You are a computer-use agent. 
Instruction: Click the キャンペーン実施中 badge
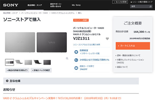pos(81,20)
